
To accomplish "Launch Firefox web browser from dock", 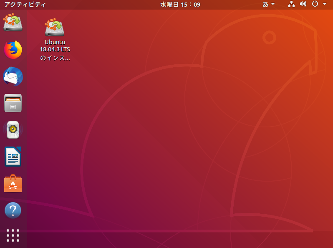I will coord(13,50).
